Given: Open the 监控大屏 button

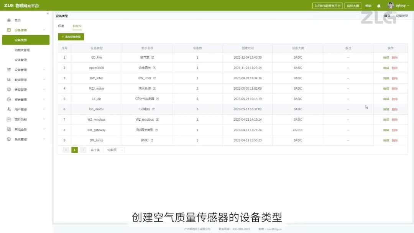Looking at the screenshot, I should pyautogui.click(x=353, y=6).
